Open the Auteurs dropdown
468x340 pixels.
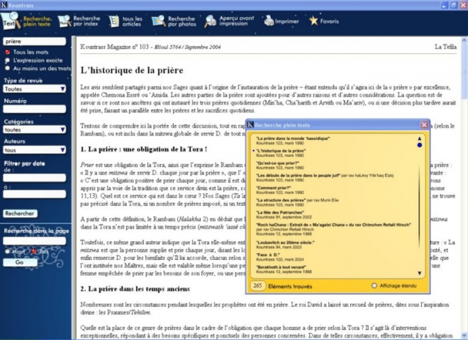coord(35,150)
